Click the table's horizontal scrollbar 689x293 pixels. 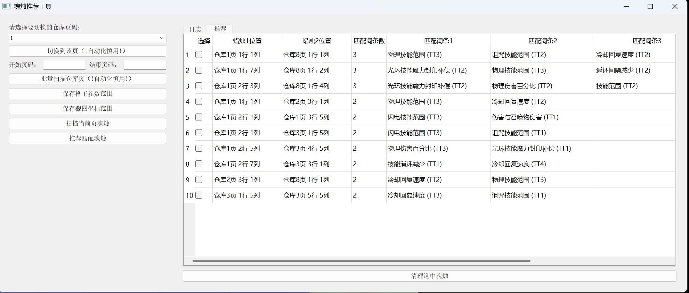(362, 261)
